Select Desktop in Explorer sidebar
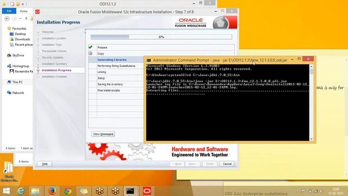The height and width of the screenshot is (196, 348). pyautogui.click(x=21, y=34)
